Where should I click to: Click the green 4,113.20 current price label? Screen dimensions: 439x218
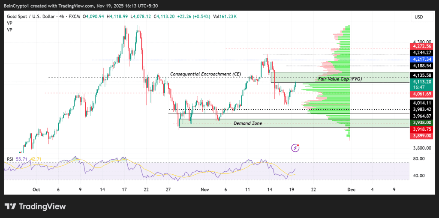pos(422,81)
